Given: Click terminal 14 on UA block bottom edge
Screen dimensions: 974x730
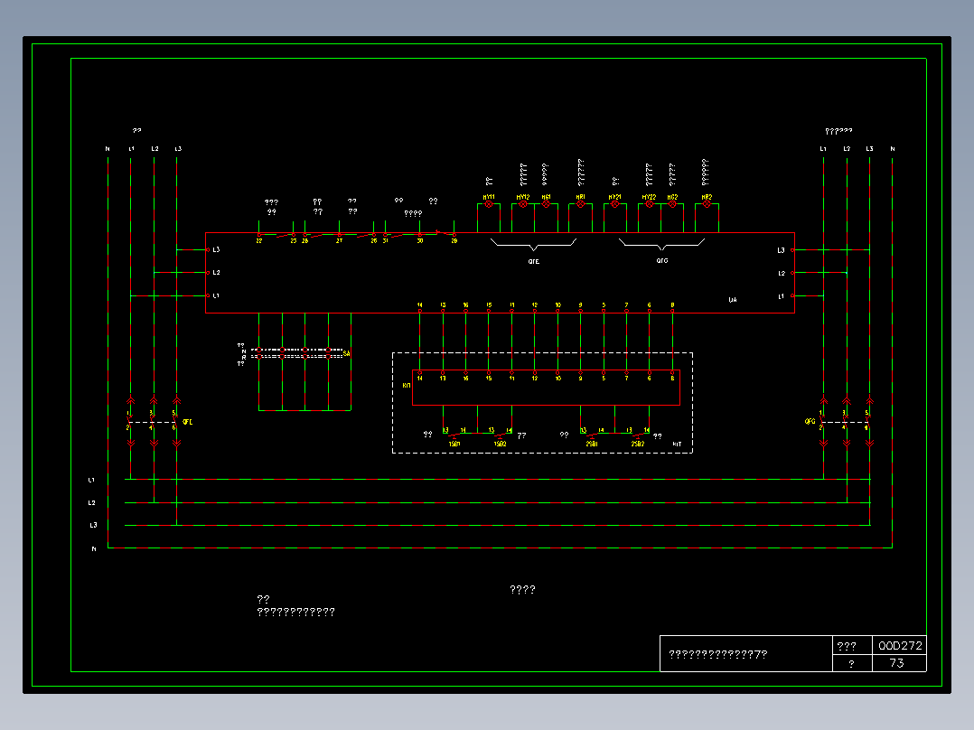Looking at the screenshot, I should tap(420, 305).
